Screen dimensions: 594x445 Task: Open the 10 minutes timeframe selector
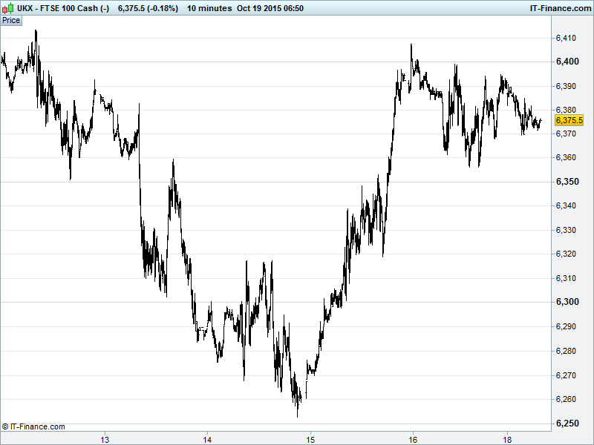209,7
